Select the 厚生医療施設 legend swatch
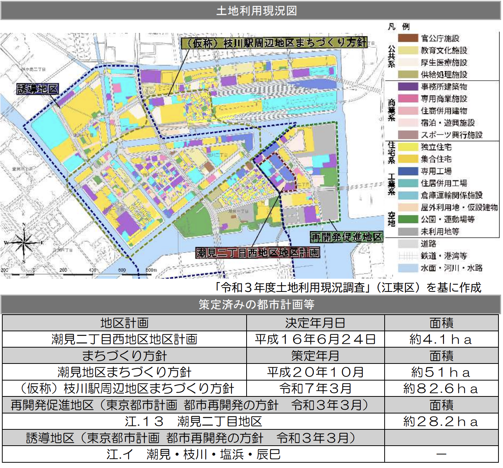This screenshot has height=468, width=503. pyautogui.click(x=408, y=62)
